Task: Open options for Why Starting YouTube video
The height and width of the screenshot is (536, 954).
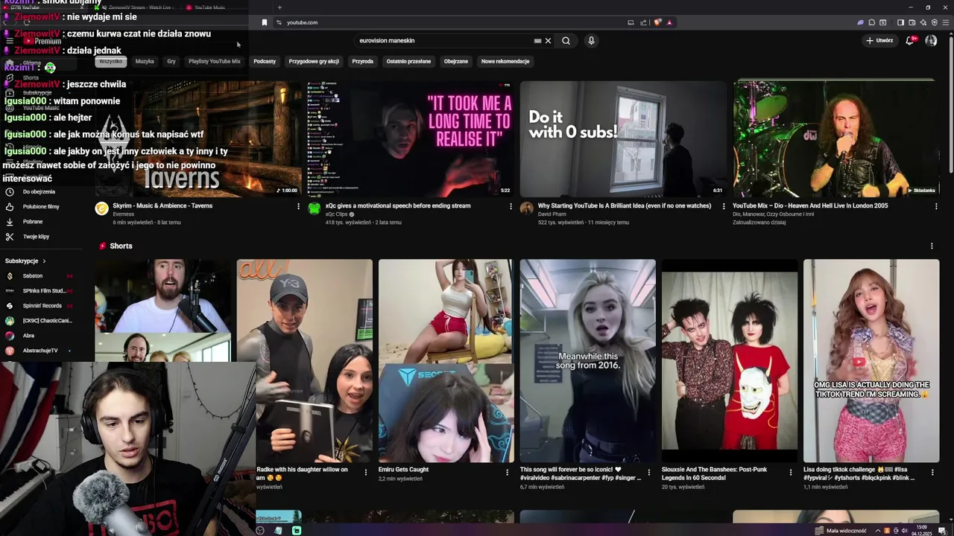Action: click(723, 206)
